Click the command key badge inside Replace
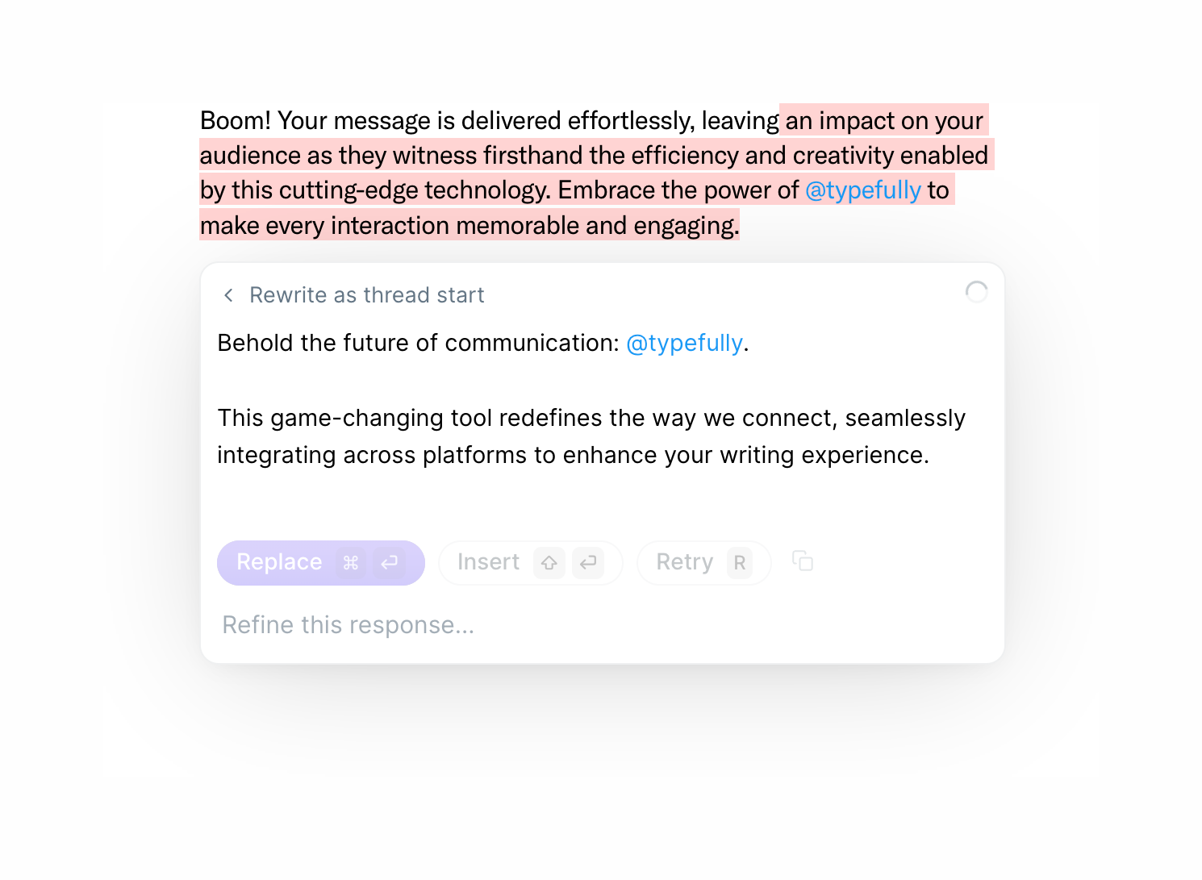Viewport: 1202px width, 880px height. [x=350, y=562]
